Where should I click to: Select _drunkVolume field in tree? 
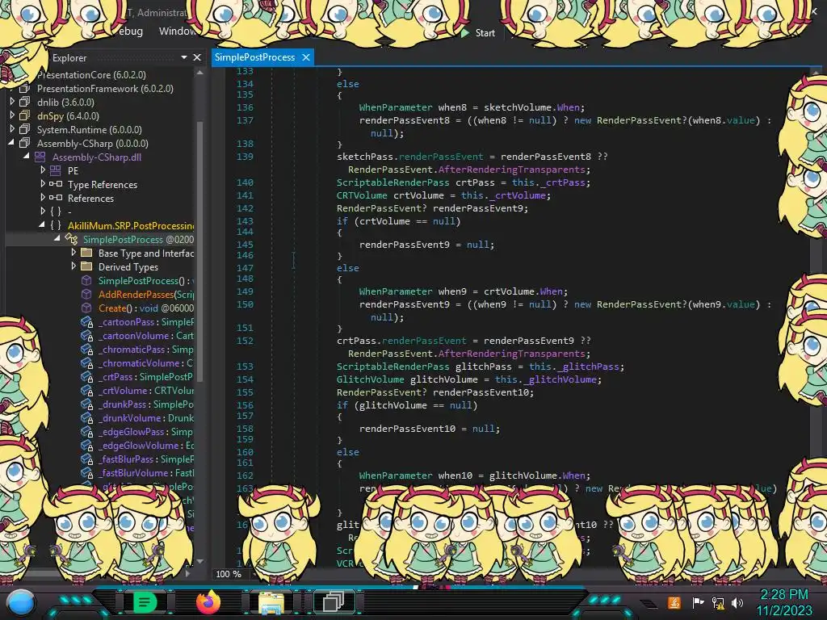tap(146, 418)
